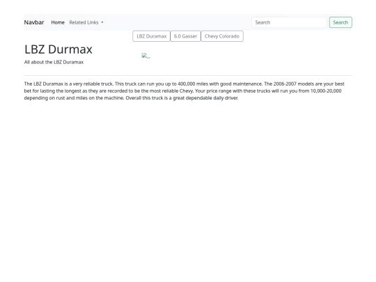Click the 'All about the LBZ Duramax' subtitle
Image resolution: width=376 pixels, height=282 pixels.
click(54, 62)
